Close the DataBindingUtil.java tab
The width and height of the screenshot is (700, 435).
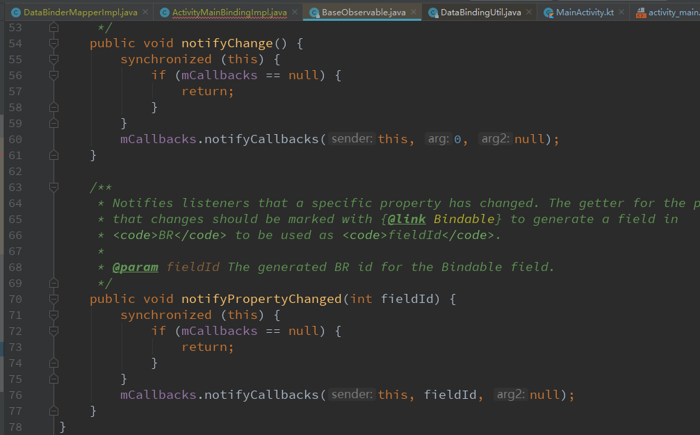click(x=529, y=13)
